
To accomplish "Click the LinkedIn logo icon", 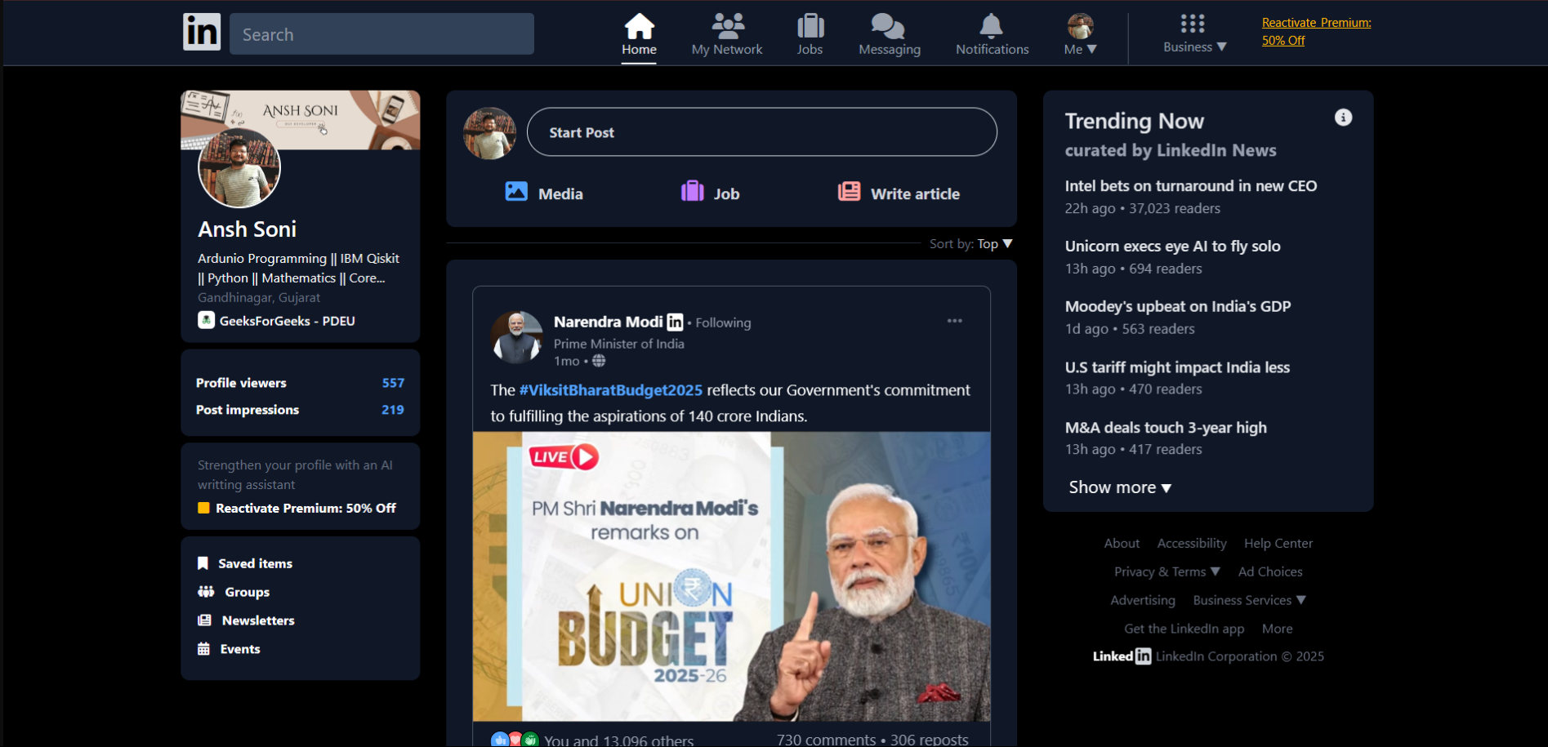I will tap(201, 33).
